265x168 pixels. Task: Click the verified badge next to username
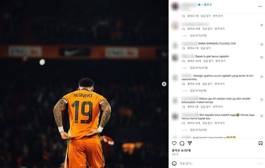coord(199,5)
